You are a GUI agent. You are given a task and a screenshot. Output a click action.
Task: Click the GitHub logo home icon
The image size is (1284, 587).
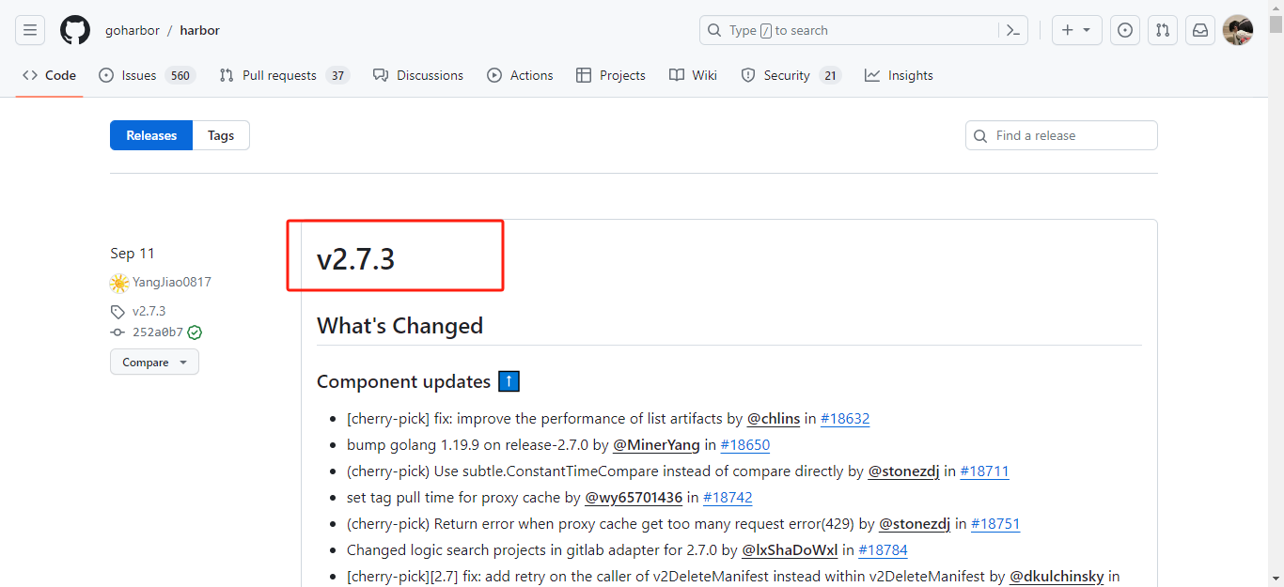[x=75, y=30]
